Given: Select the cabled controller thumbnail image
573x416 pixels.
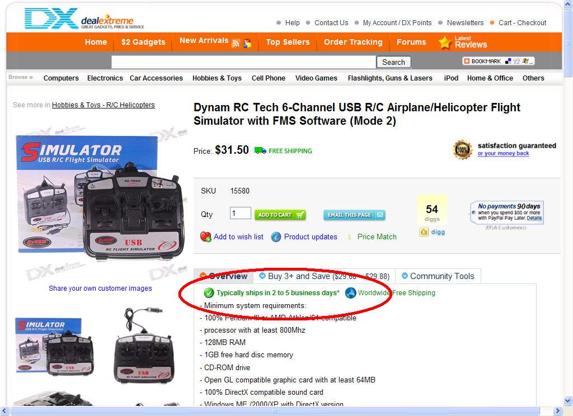Looking at the screenshot, I should pos(144,346).
